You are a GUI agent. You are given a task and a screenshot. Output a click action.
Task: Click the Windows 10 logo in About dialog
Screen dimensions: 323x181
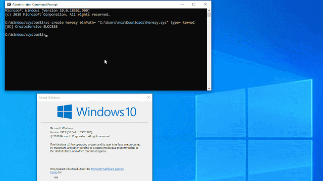(96, 112)
